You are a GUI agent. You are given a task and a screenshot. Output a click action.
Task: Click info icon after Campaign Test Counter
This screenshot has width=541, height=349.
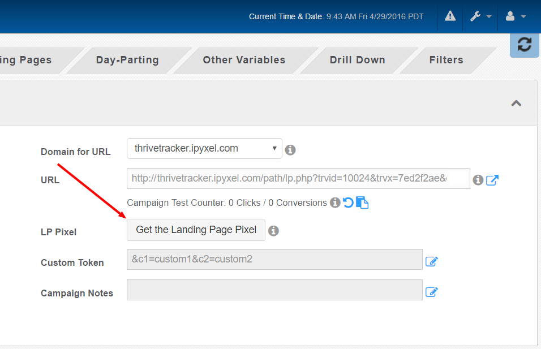point(335,202)
